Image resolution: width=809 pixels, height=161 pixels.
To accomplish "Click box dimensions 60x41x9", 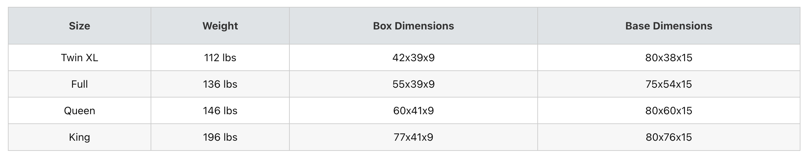I will tap(413, 111).
